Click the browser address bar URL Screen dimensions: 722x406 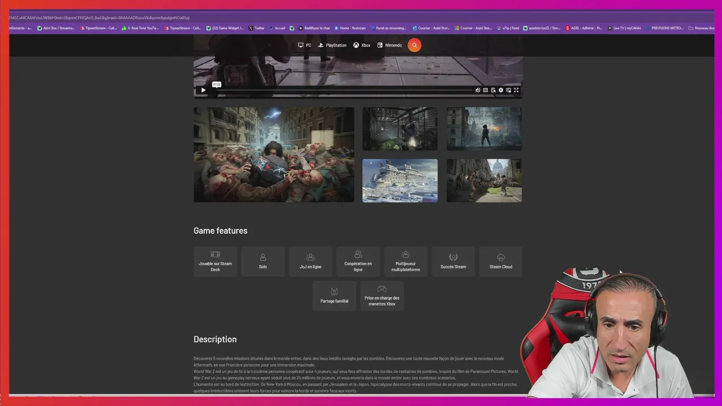coord(99,17)
